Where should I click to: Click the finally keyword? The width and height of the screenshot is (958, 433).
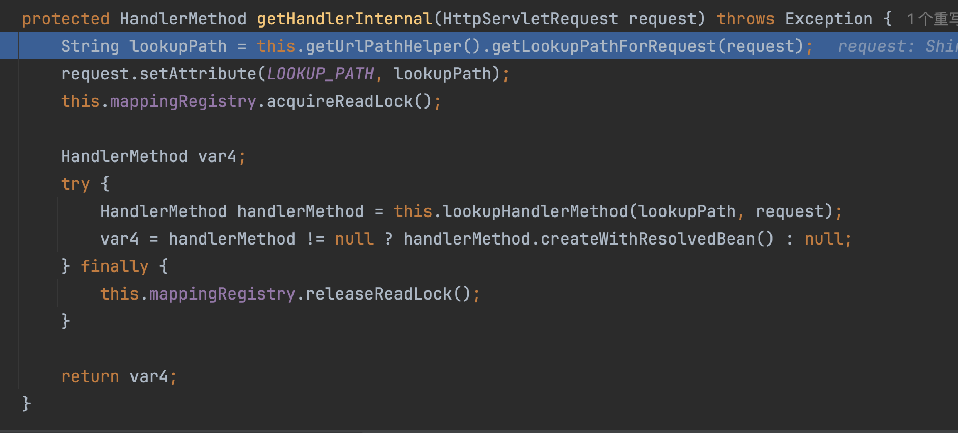pos(114,266)
